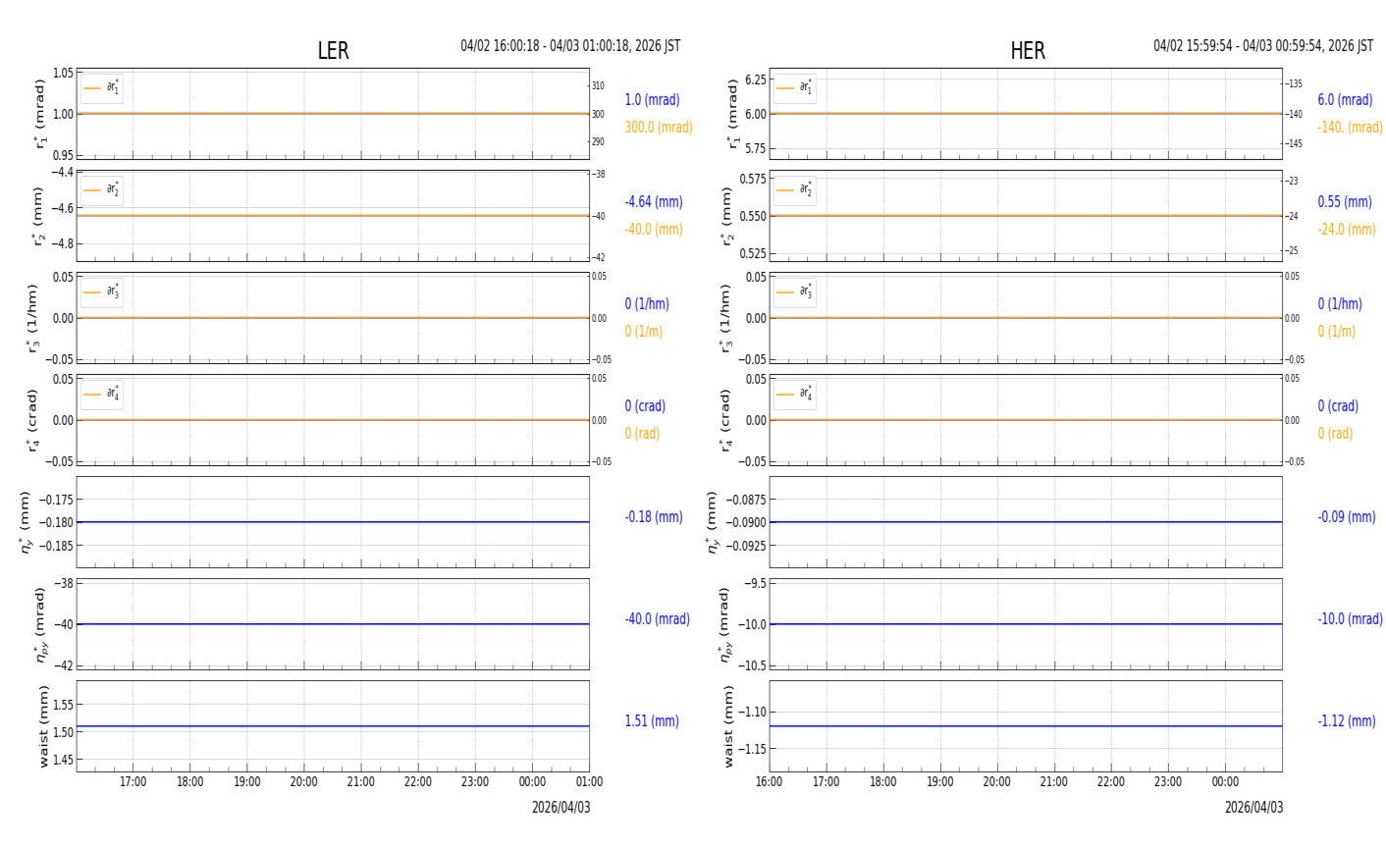
Task: Click the -0.175 tick on LER ηy* axis
Action: pos(57,500)
